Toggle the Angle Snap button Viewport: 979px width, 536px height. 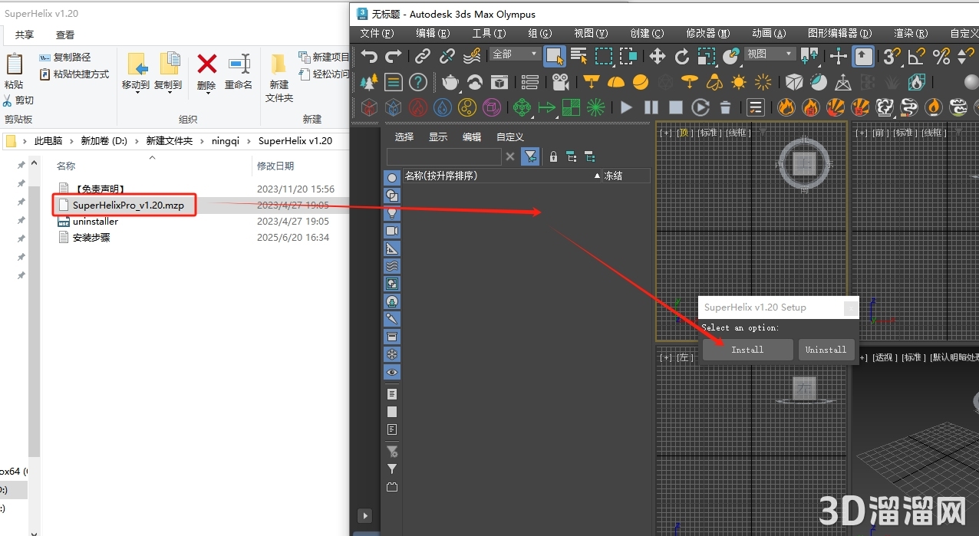tap(916, 56)
